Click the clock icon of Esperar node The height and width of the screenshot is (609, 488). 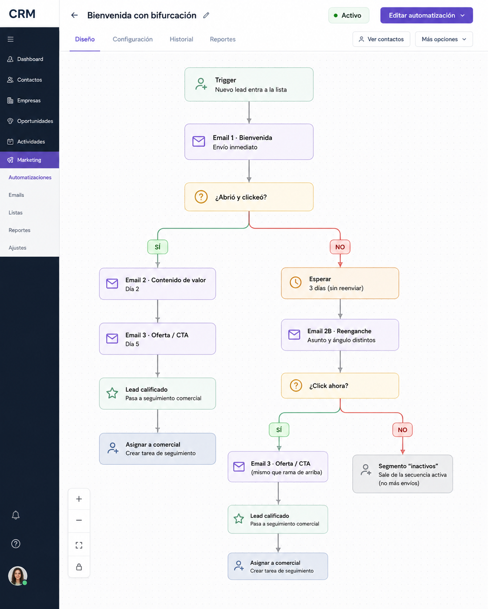tap(296, 282)
